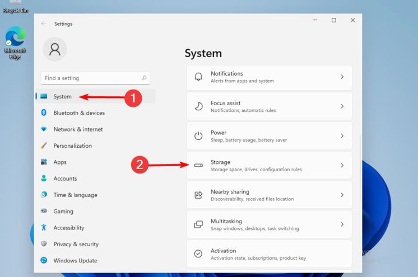Expand the Power chevron arrow
Viewport: 418px width, 277px height.
pyautogui.click(x=342, y=136)
